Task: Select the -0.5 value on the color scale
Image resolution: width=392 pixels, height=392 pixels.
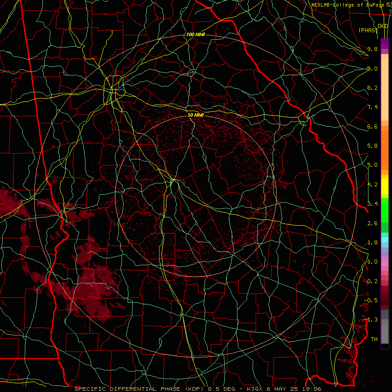Action: [371, 301]
